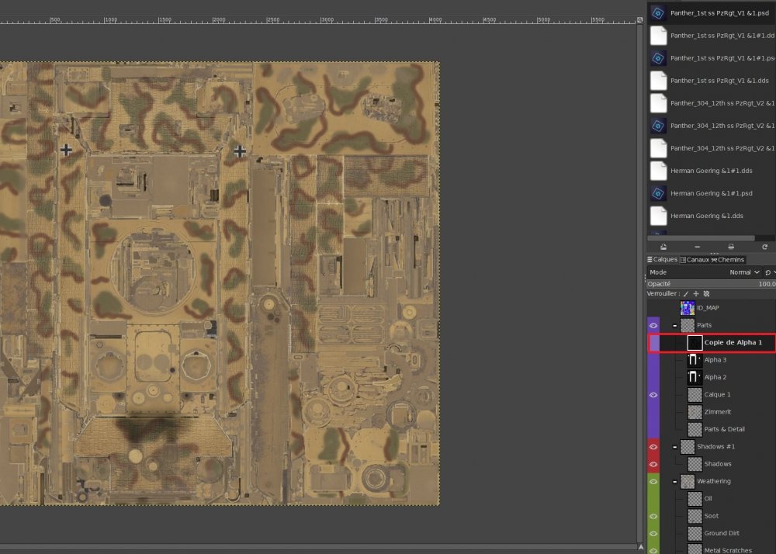Toggle visibility of the Calque 1 layer
This screenshot has width=776, height=554.
653,395
